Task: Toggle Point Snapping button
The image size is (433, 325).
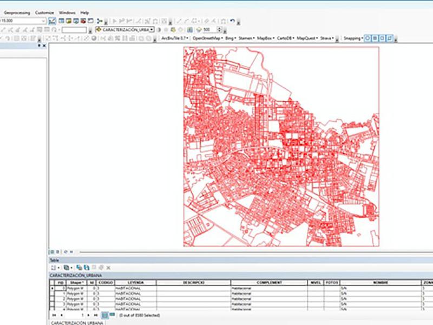Action: coord(368,38)
